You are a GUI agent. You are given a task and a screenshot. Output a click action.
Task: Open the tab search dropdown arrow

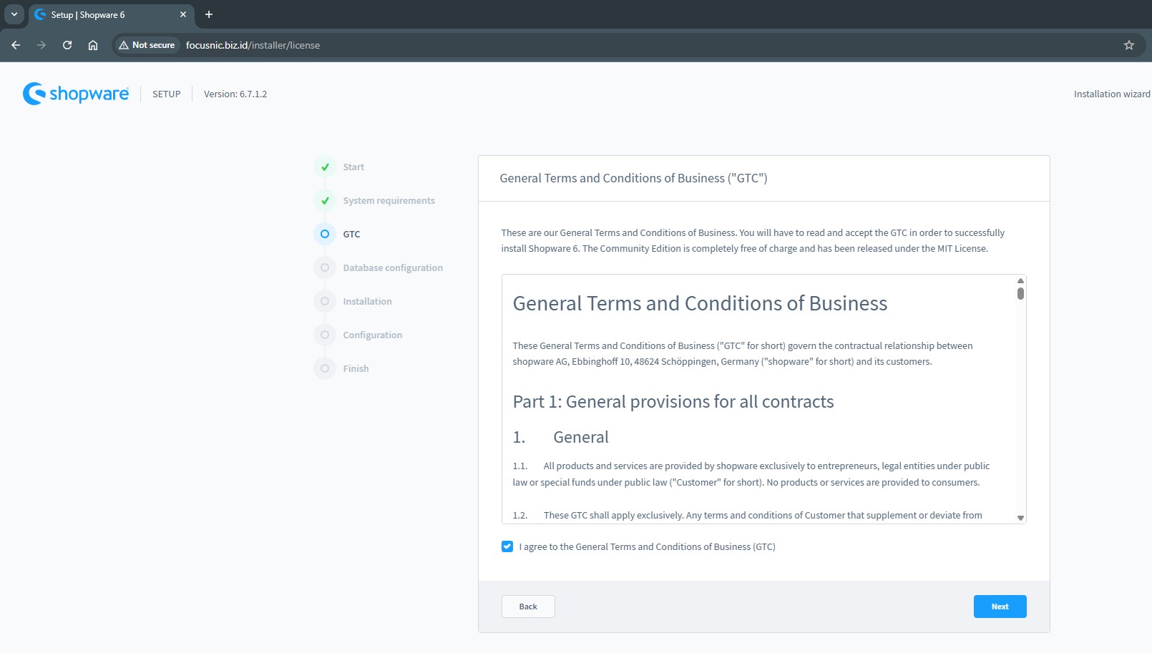(14, 14)
